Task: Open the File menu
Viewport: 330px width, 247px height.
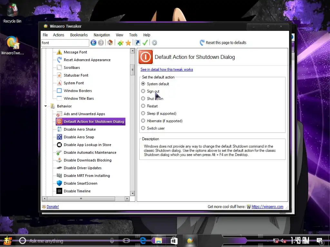Action: (x=45, y=35)
